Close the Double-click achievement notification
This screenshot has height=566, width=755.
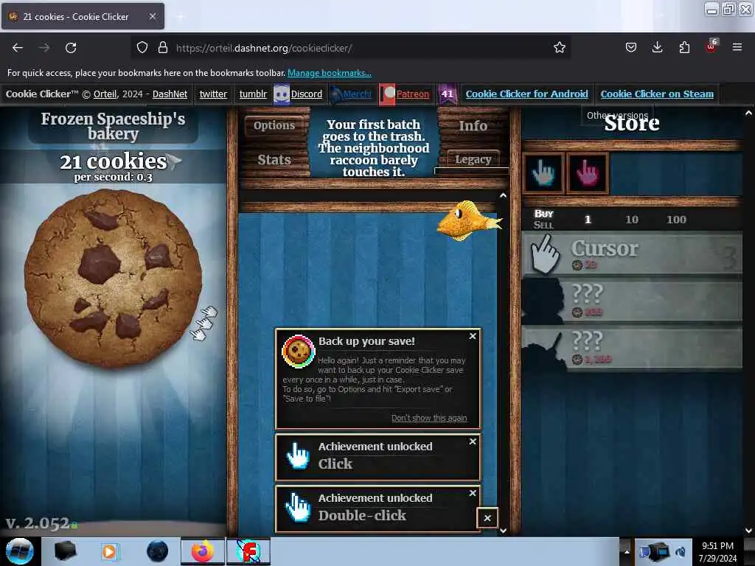[473, 493]
